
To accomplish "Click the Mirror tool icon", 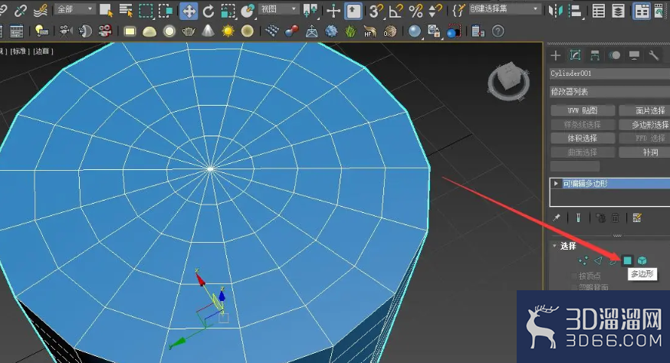I will coord(556,11).
